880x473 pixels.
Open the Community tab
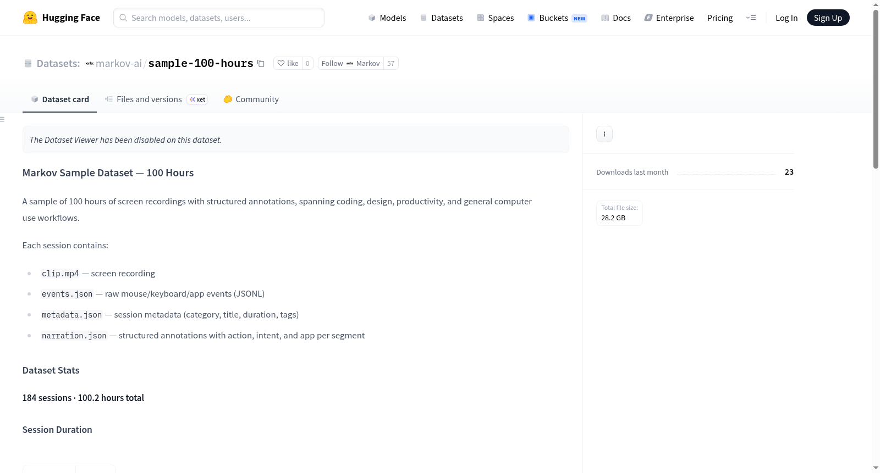(x=251, y=99)
